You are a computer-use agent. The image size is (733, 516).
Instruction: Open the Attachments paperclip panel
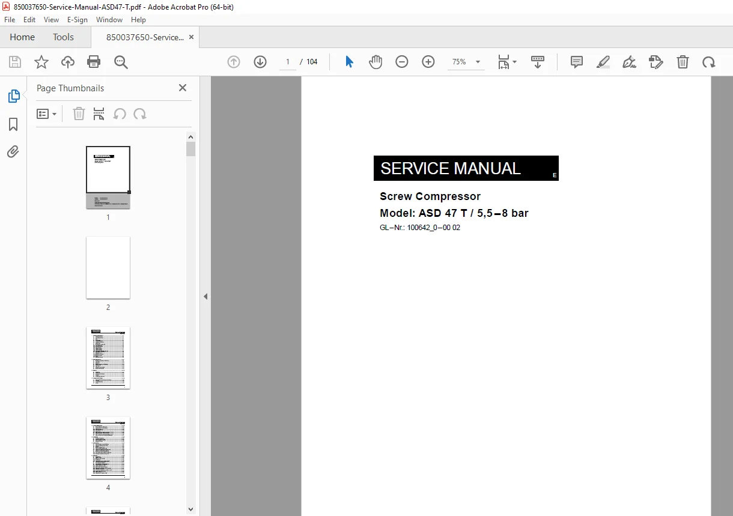13,151
